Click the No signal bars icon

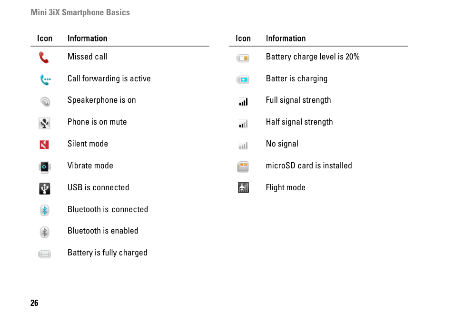(x=243, y=145)
